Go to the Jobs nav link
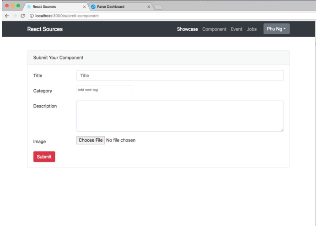This screenshot has height=226, width=318. point(252,29)
